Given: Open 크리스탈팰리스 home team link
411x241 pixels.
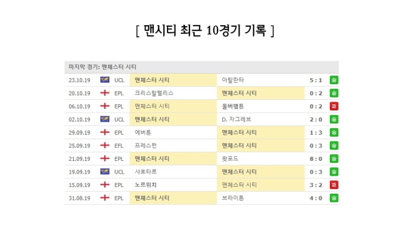Looking at the screenshot, I should [154, 93].
